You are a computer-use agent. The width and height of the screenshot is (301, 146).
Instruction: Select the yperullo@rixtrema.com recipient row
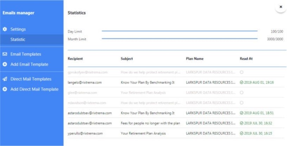(85, 133)
